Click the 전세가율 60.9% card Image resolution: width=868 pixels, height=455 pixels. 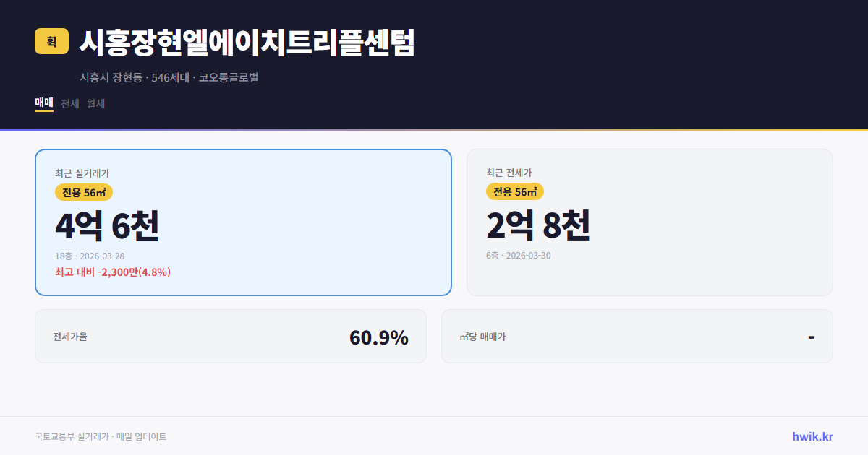231,336
